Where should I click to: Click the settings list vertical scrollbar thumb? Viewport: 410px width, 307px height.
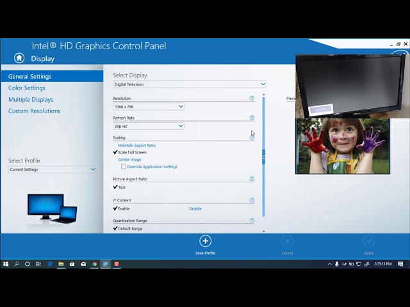pos(263,157)
